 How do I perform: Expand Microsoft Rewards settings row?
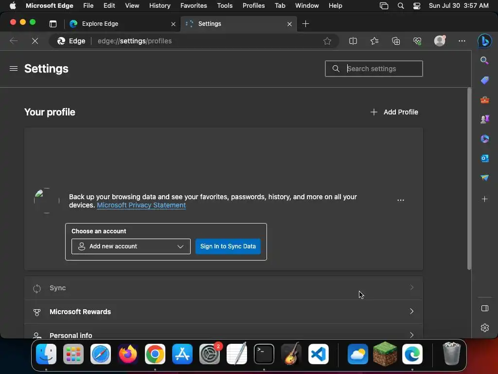click(x=224, y=312)
